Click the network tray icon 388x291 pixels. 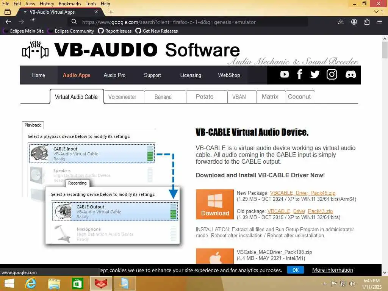pos(343,283)
